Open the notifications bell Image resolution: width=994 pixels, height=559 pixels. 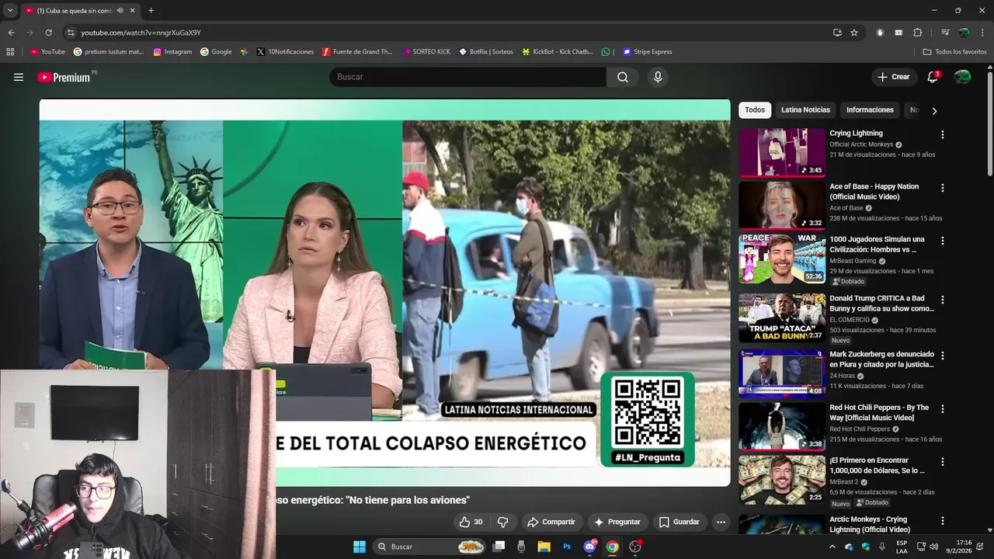[x=933, y=77]
